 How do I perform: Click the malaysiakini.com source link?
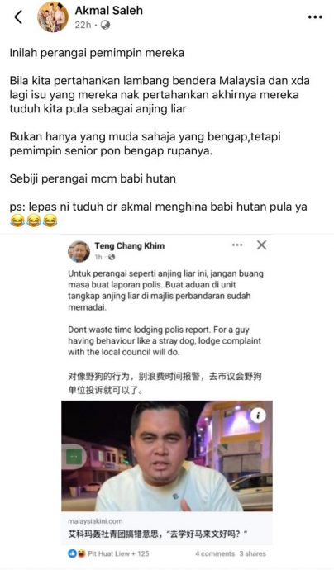[x=95, y=521]
